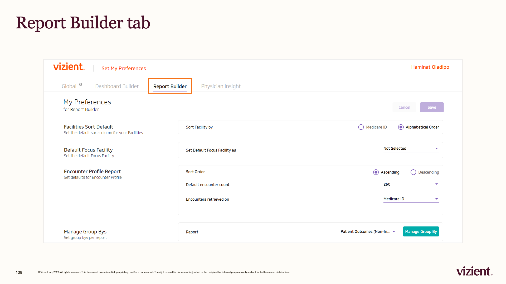Image resolution: width=506 pixels, height=284 pixels.
Task: Click the Vizient logo in app header
Action: point(69,67)
